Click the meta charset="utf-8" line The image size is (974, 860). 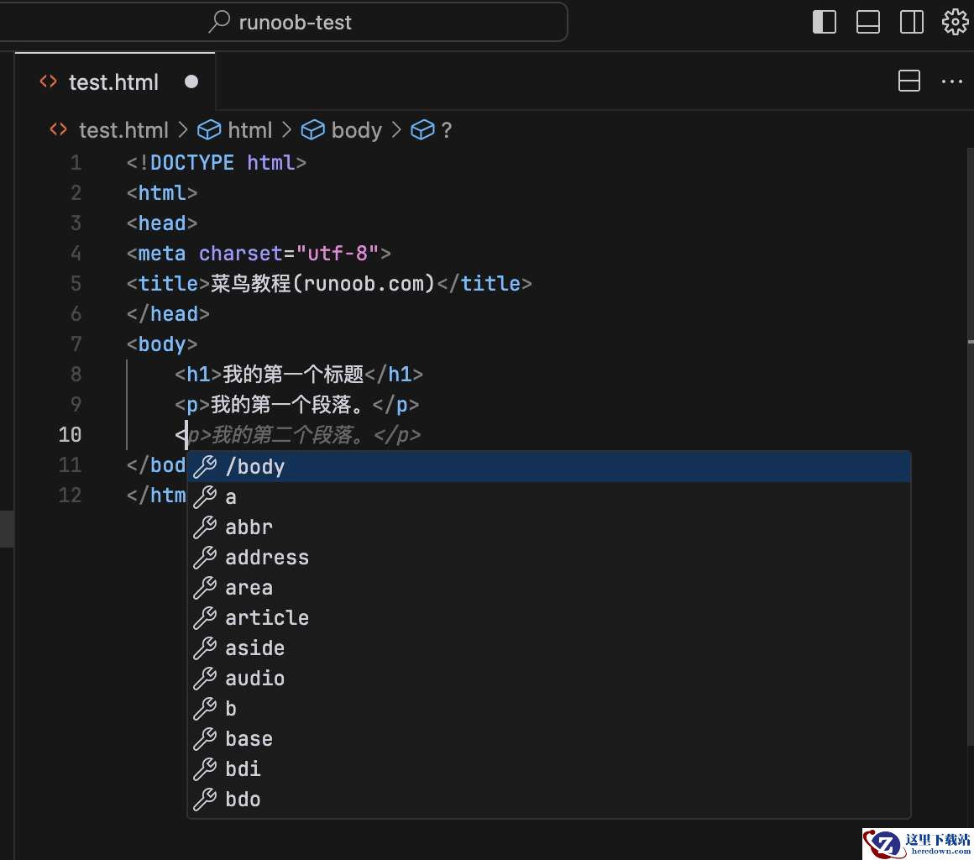pos(259,254)
